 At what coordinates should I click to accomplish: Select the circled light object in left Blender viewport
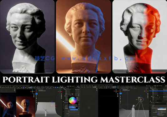[52, 105]
